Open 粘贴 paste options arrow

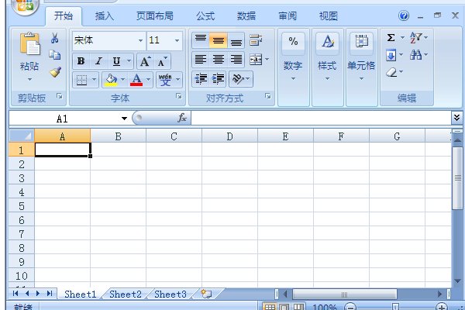[x=29, y=80]
